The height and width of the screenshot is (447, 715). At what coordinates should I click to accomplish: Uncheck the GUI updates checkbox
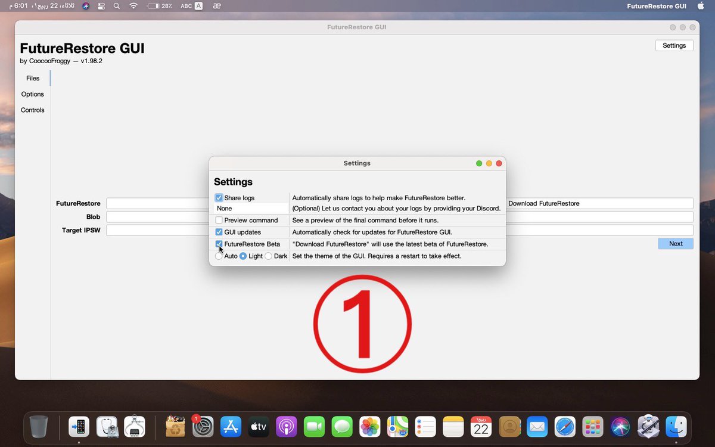click(219, 232)
